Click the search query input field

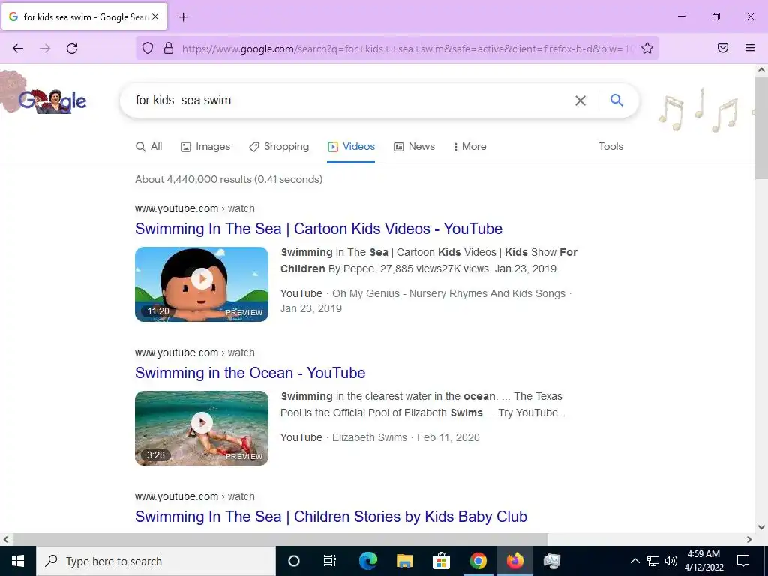(348, 100)
